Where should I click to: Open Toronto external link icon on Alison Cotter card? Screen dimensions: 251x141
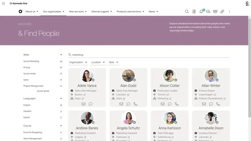(168, 95)
